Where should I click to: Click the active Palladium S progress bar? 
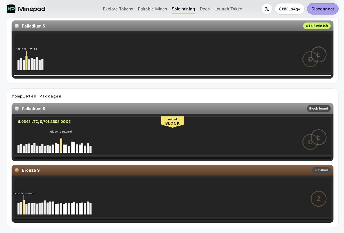click(x=172, y=75)
